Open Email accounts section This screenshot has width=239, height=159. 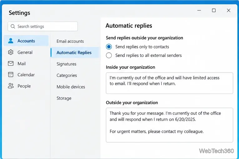[x=70, y=41]
